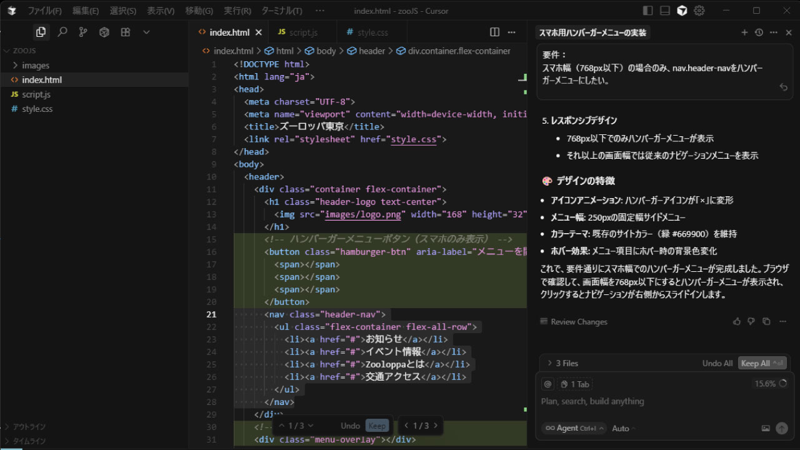
Task: Show chat history clock icon
Action: tap(759, 32)
